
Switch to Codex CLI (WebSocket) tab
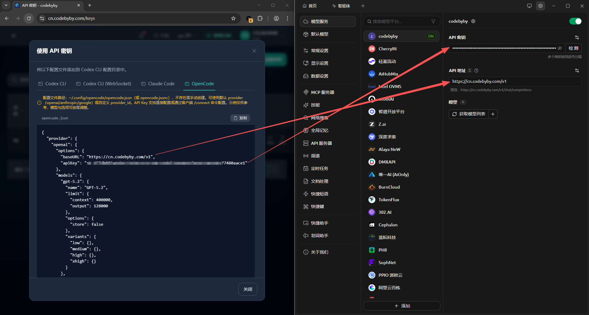click(x=104, y=84)
